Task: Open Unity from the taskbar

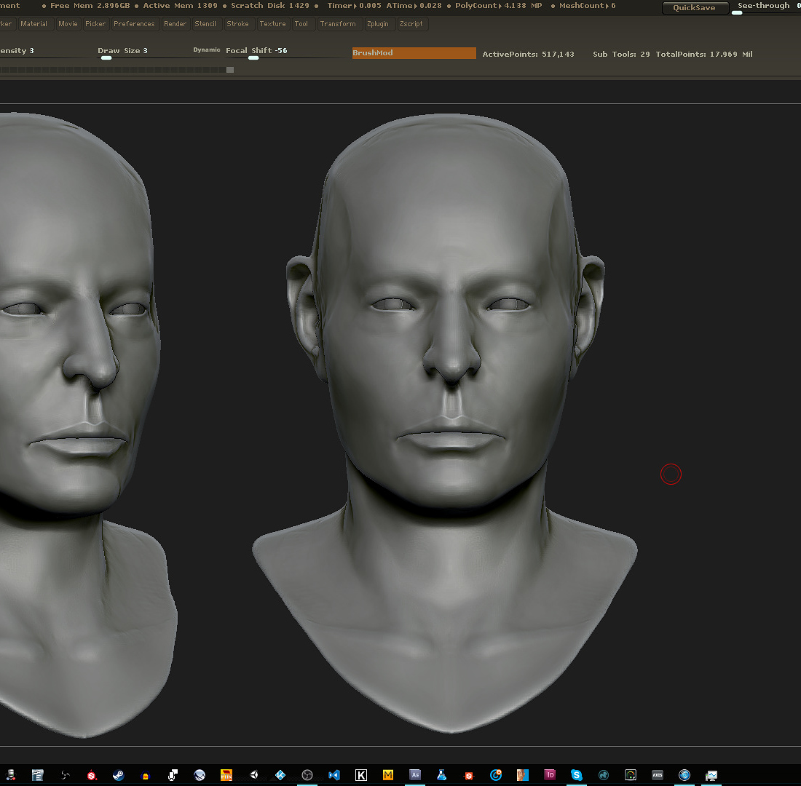Action: click(x=254, y=775)
